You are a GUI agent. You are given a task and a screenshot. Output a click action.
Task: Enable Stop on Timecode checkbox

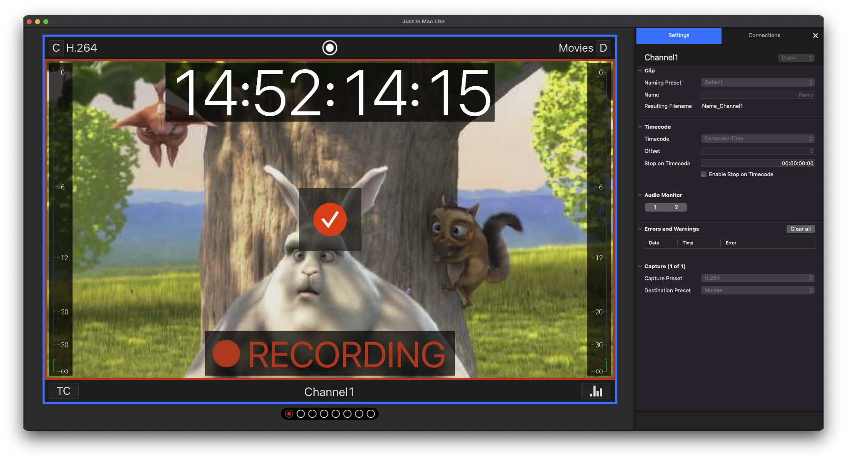pyautogui.click(x=704, y=174)
